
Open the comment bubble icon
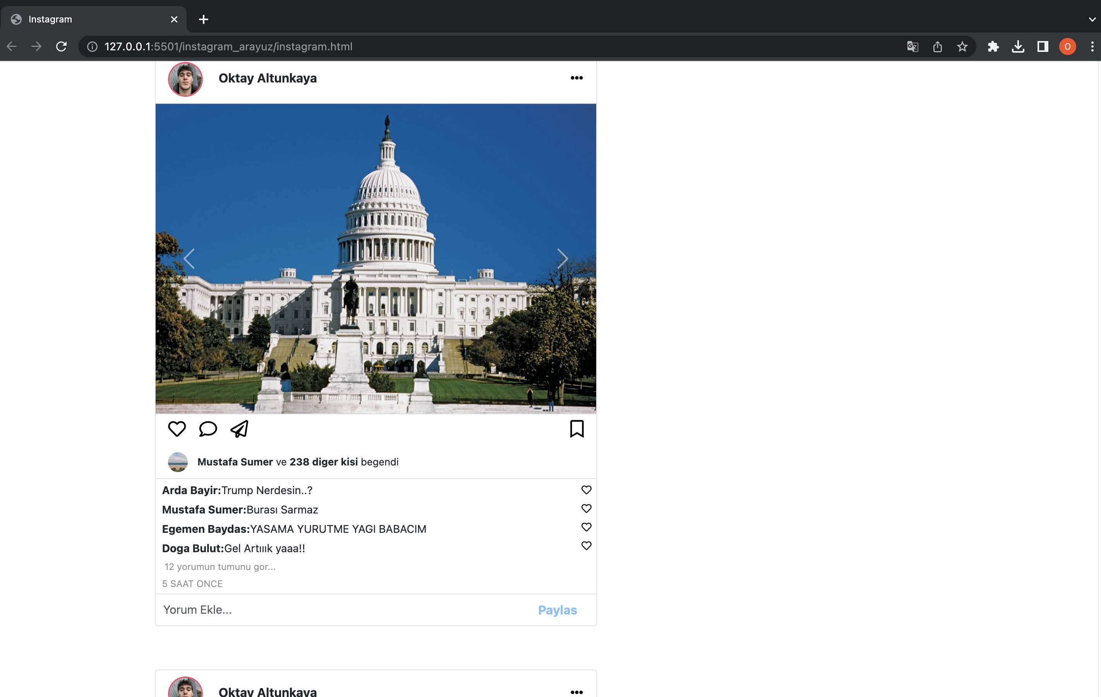click(x=208, y=429)
